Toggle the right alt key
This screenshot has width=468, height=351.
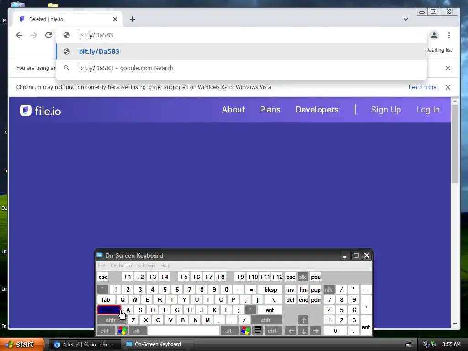[229, 331]
